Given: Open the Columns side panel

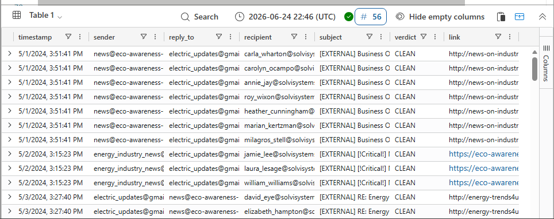Looking at the screenshot, I should pyautogui.click(x=546, y=62).
